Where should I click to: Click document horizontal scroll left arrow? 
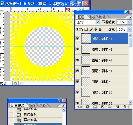(x=21, y=83)
